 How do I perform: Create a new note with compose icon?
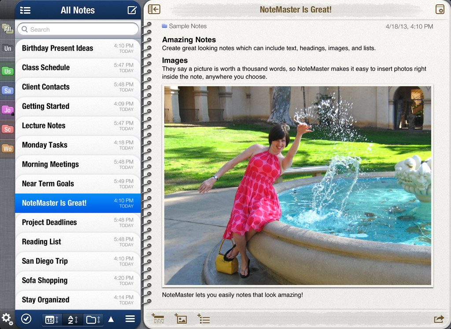click(132, 10)
